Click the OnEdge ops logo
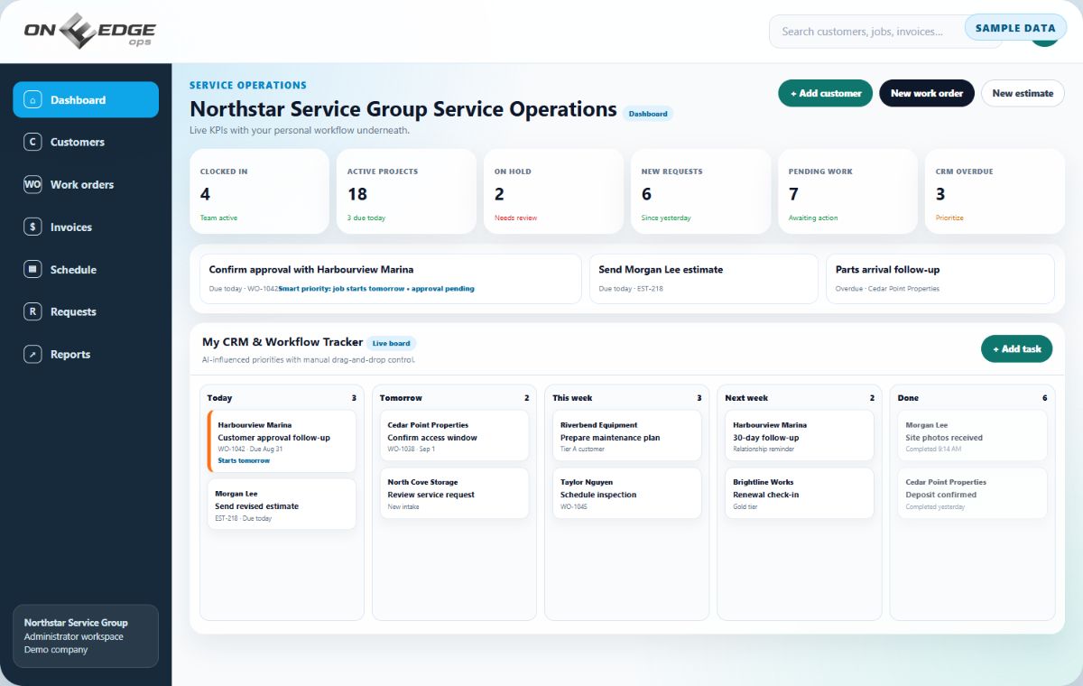 [89, 32]
